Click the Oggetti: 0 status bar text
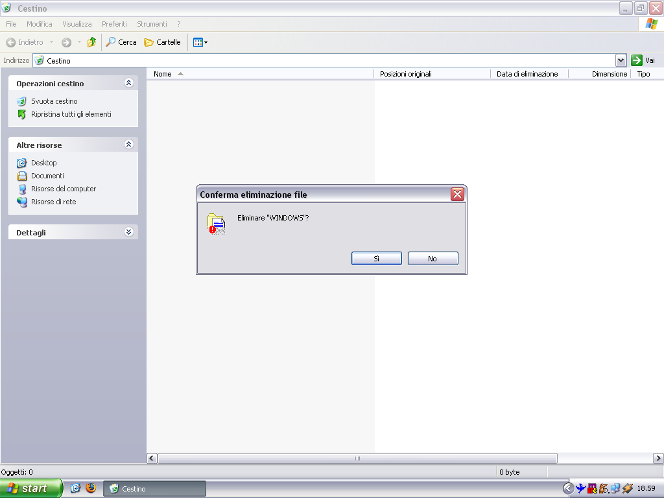The image size is (664, 498). pyautogui.click(x=17, y=472)
